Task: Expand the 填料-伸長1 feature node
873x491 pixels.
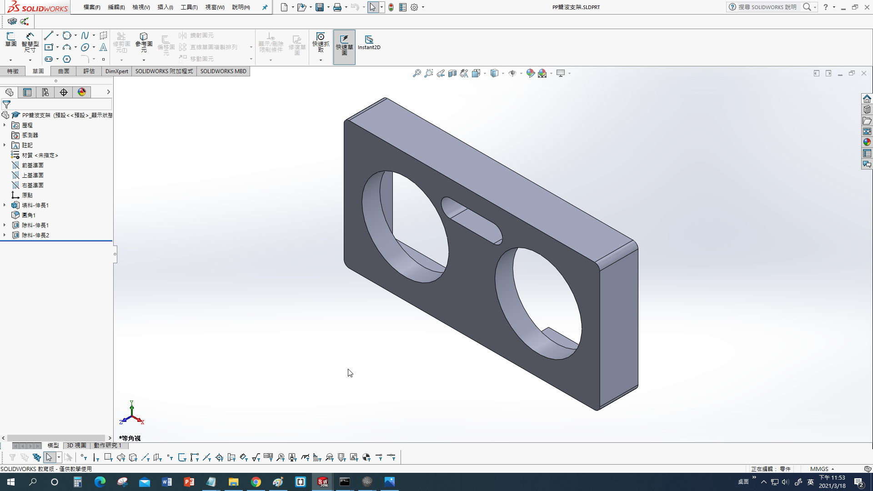Action: coord(5,205)
